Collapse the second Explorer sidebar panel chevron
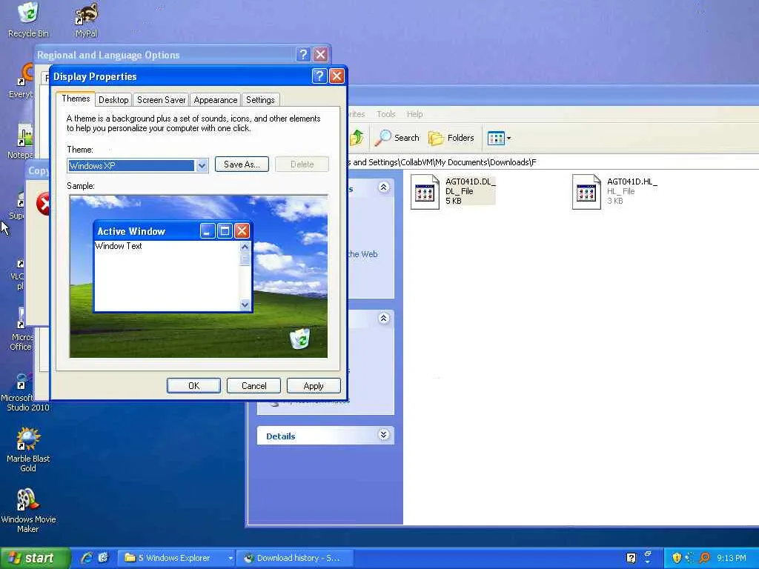The image size is (759, 569). click(384, 318)
